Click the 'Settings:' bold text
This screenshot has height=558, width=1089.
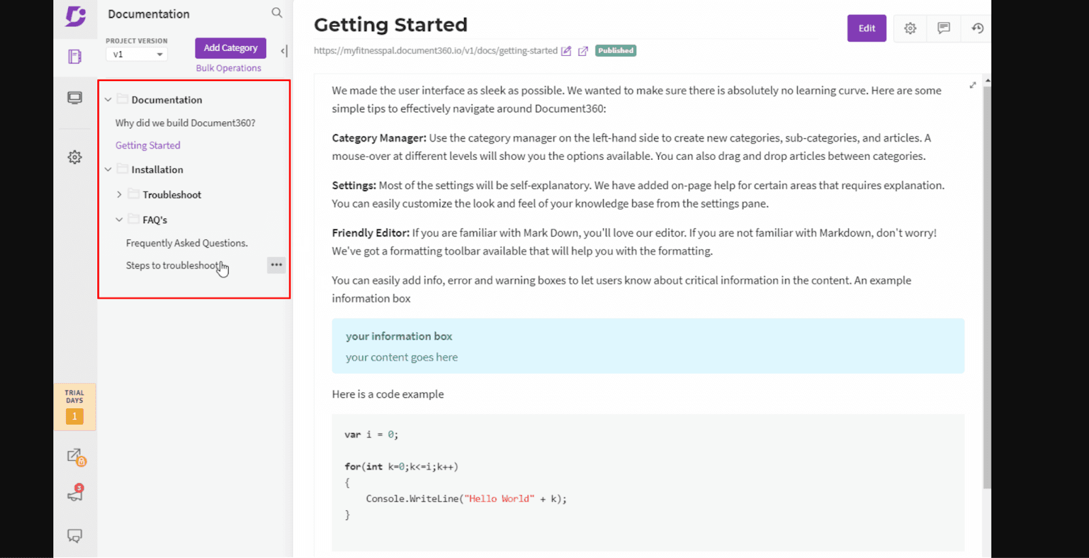tap(354, 185)
